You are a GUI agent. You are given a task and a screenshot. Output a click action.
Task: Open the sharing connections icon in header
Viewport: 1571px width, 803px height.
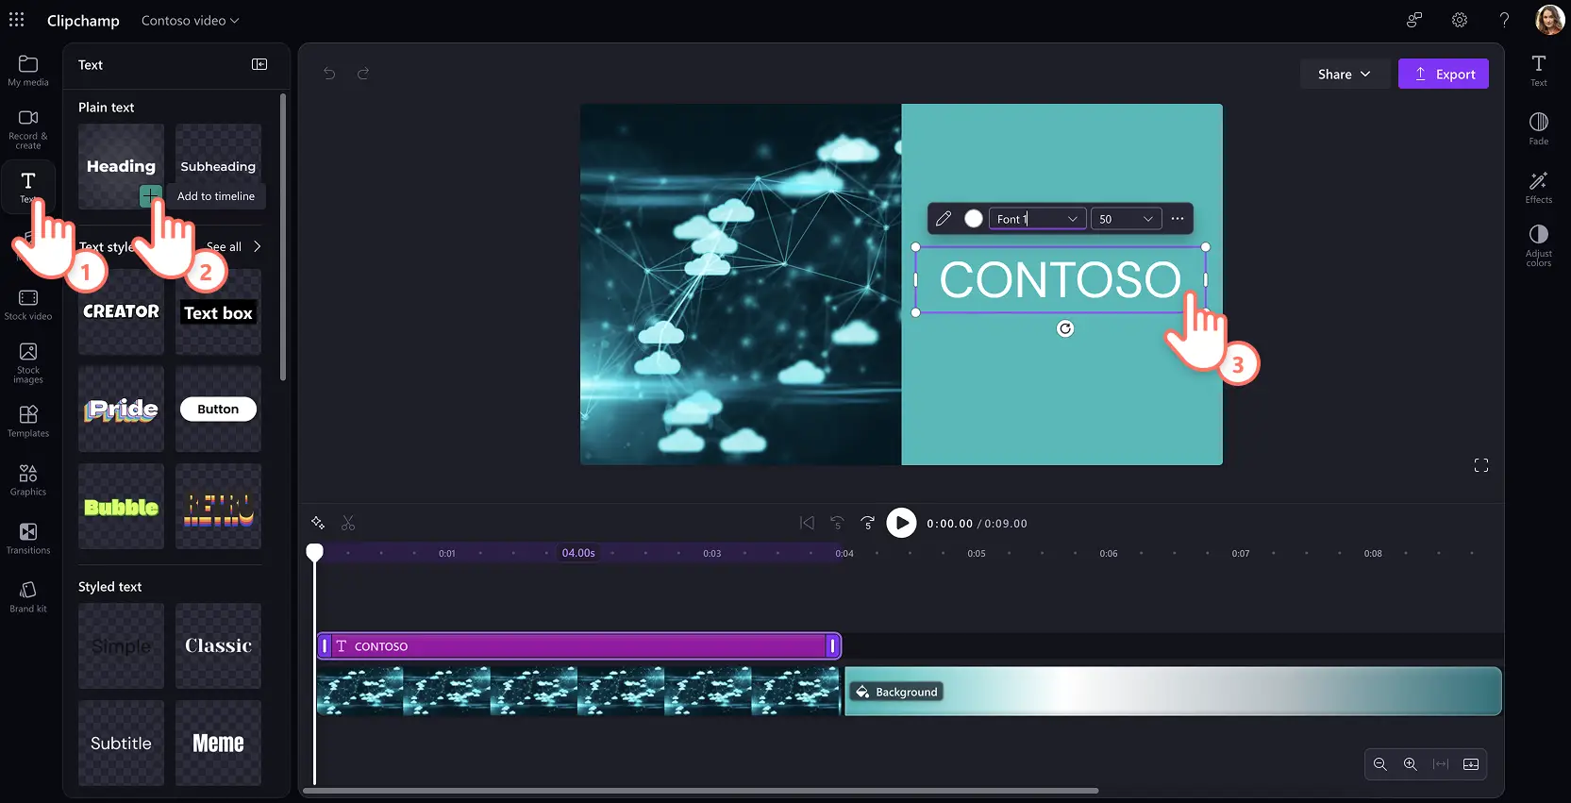(x=1414, y=20)
